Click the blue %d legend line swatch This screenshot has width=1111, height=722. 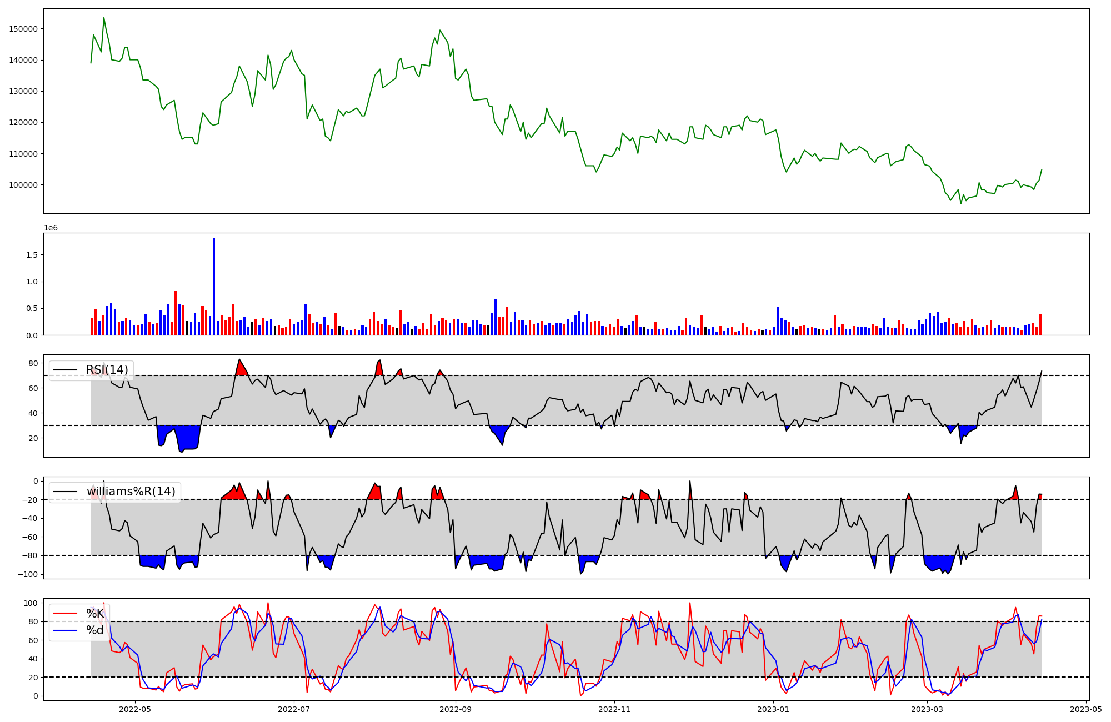66,630
